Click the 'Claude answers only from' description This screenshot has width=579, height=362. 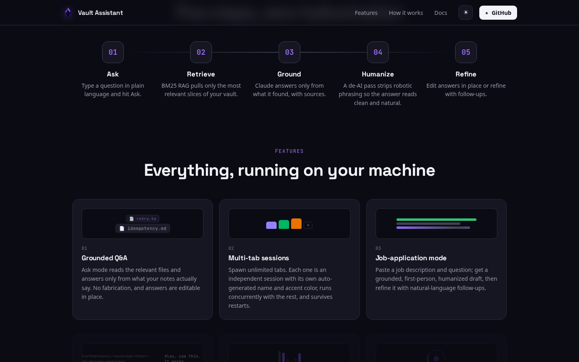(289, 90)
